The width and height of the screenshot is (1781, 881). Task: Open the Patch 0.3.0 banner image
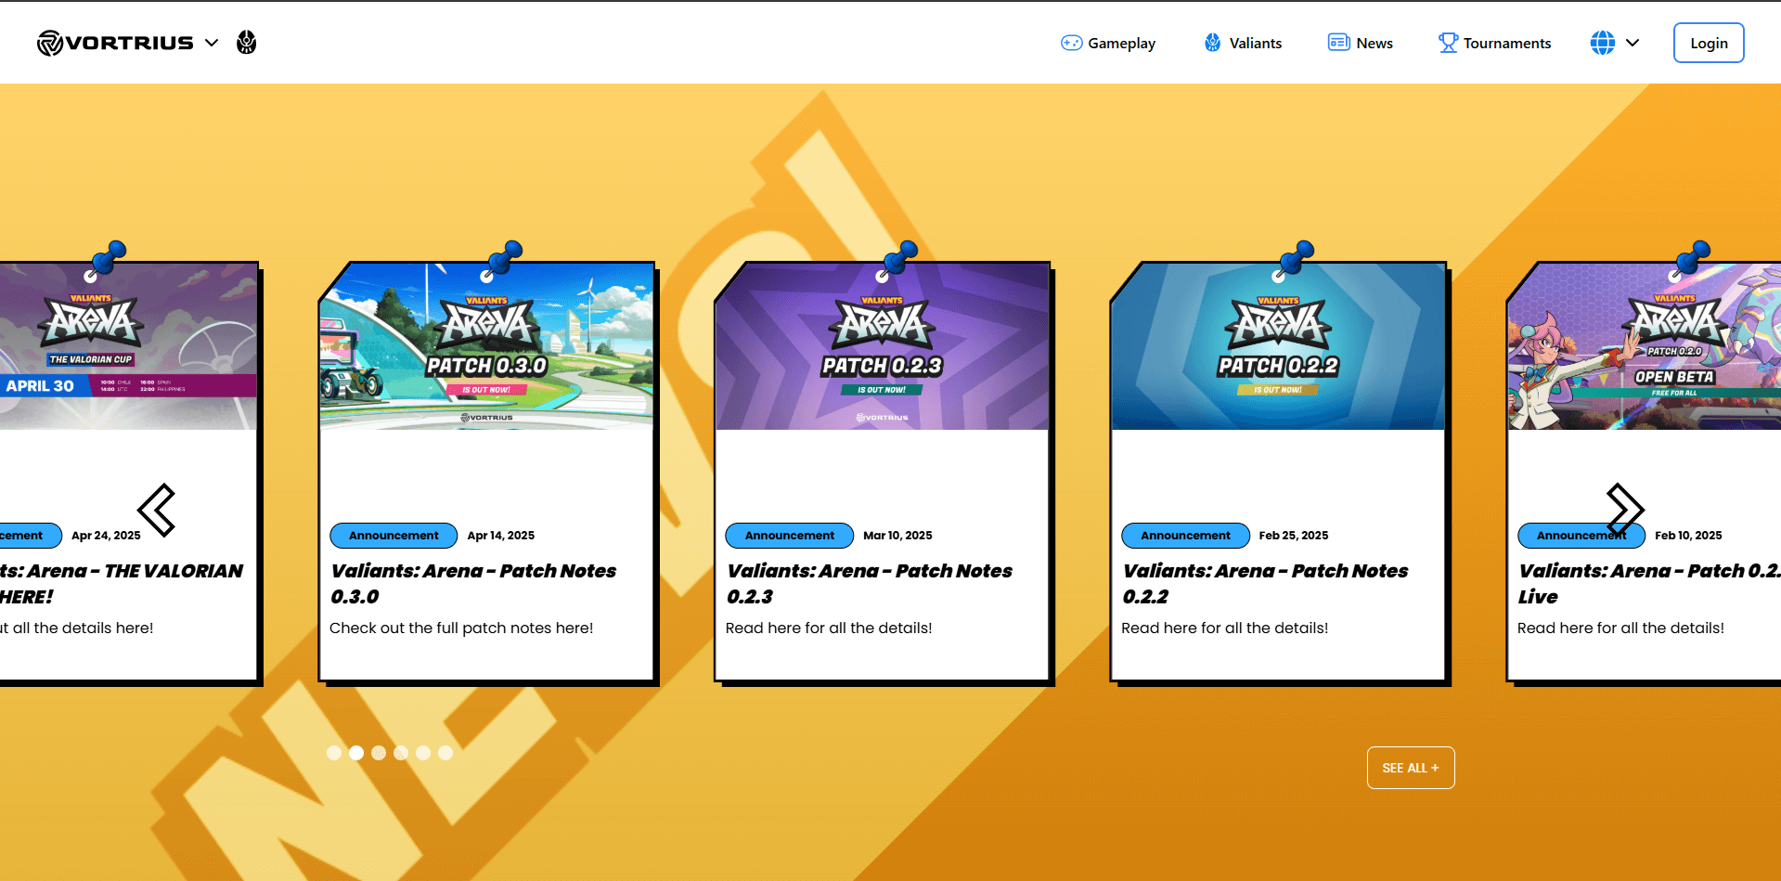[486, 346]
